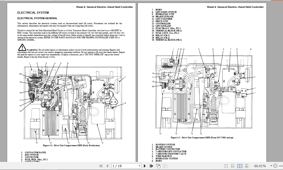
Task: Open the page number dropdown arrow
Action: (139, 166)
